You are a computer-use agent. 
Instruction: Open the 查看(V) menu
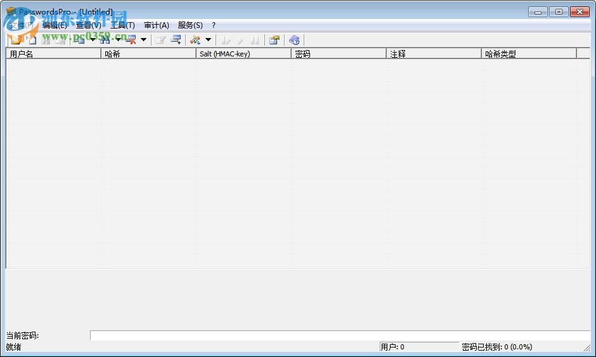(x=89, y=25)
